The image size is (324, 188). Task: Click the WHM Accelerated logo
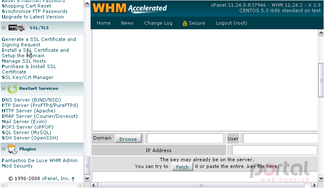[x=129, y=8]
